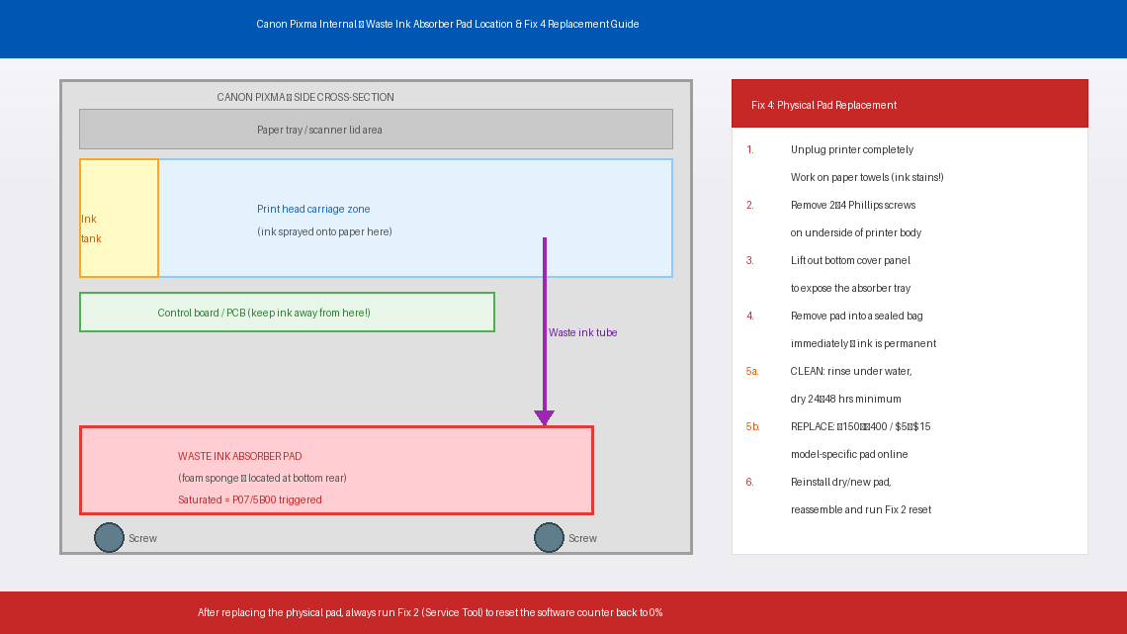Image resolution: width=1127 pixels, height=634 pixels.
Task: Click the Waste ink tube label
Action: coord(582,333)
